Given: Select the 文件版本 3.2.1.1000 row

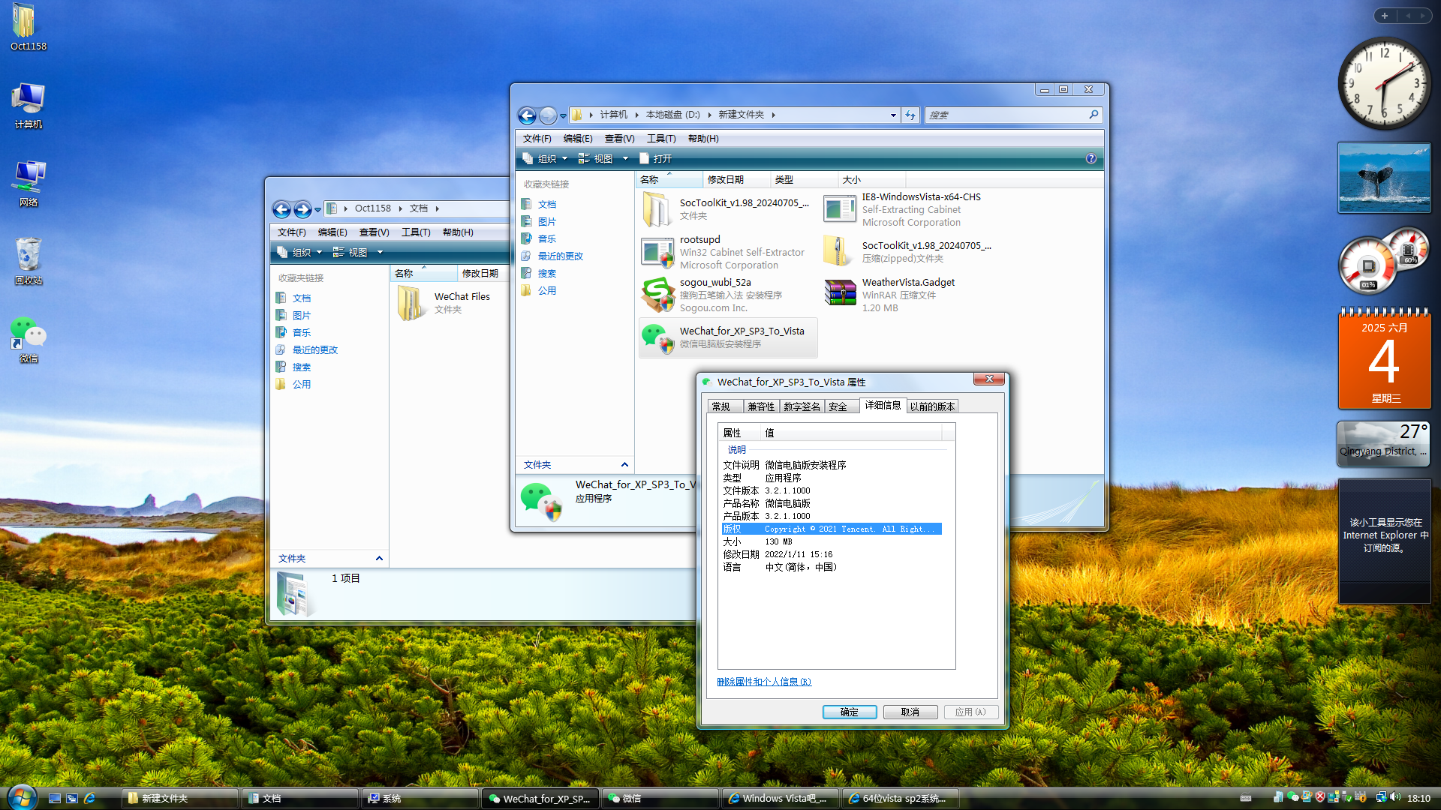Looking at the screenshot, I should tap(831, 491).
